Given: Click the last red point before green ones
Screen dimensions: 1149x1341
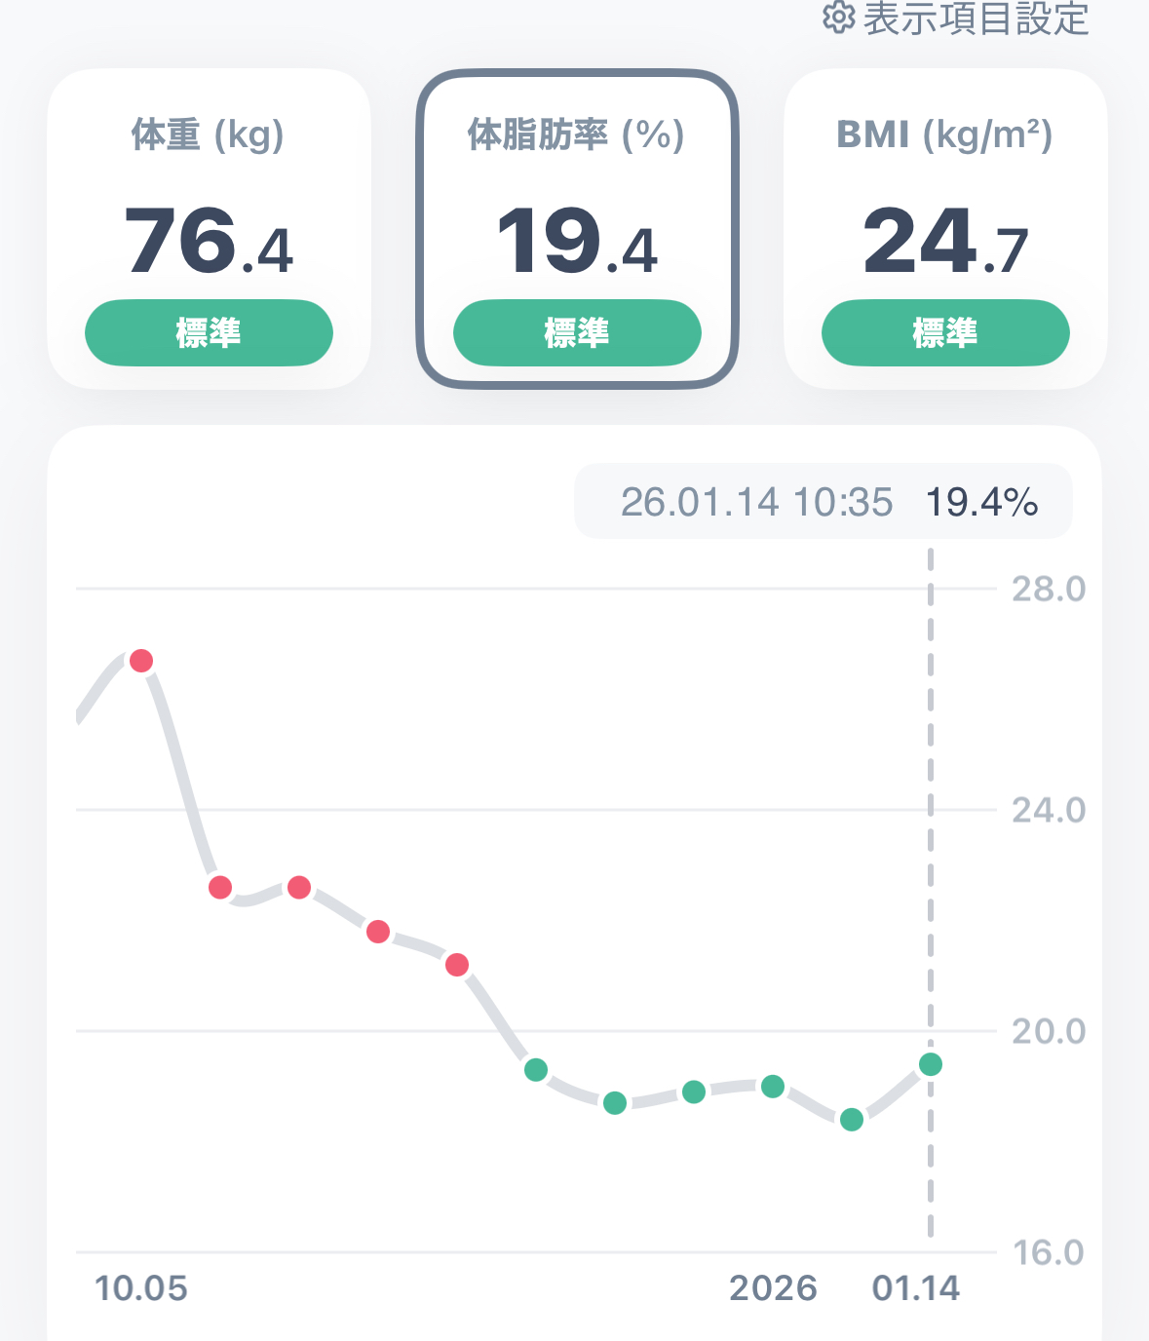Looking at the screenshot, I should coord(457,965).
